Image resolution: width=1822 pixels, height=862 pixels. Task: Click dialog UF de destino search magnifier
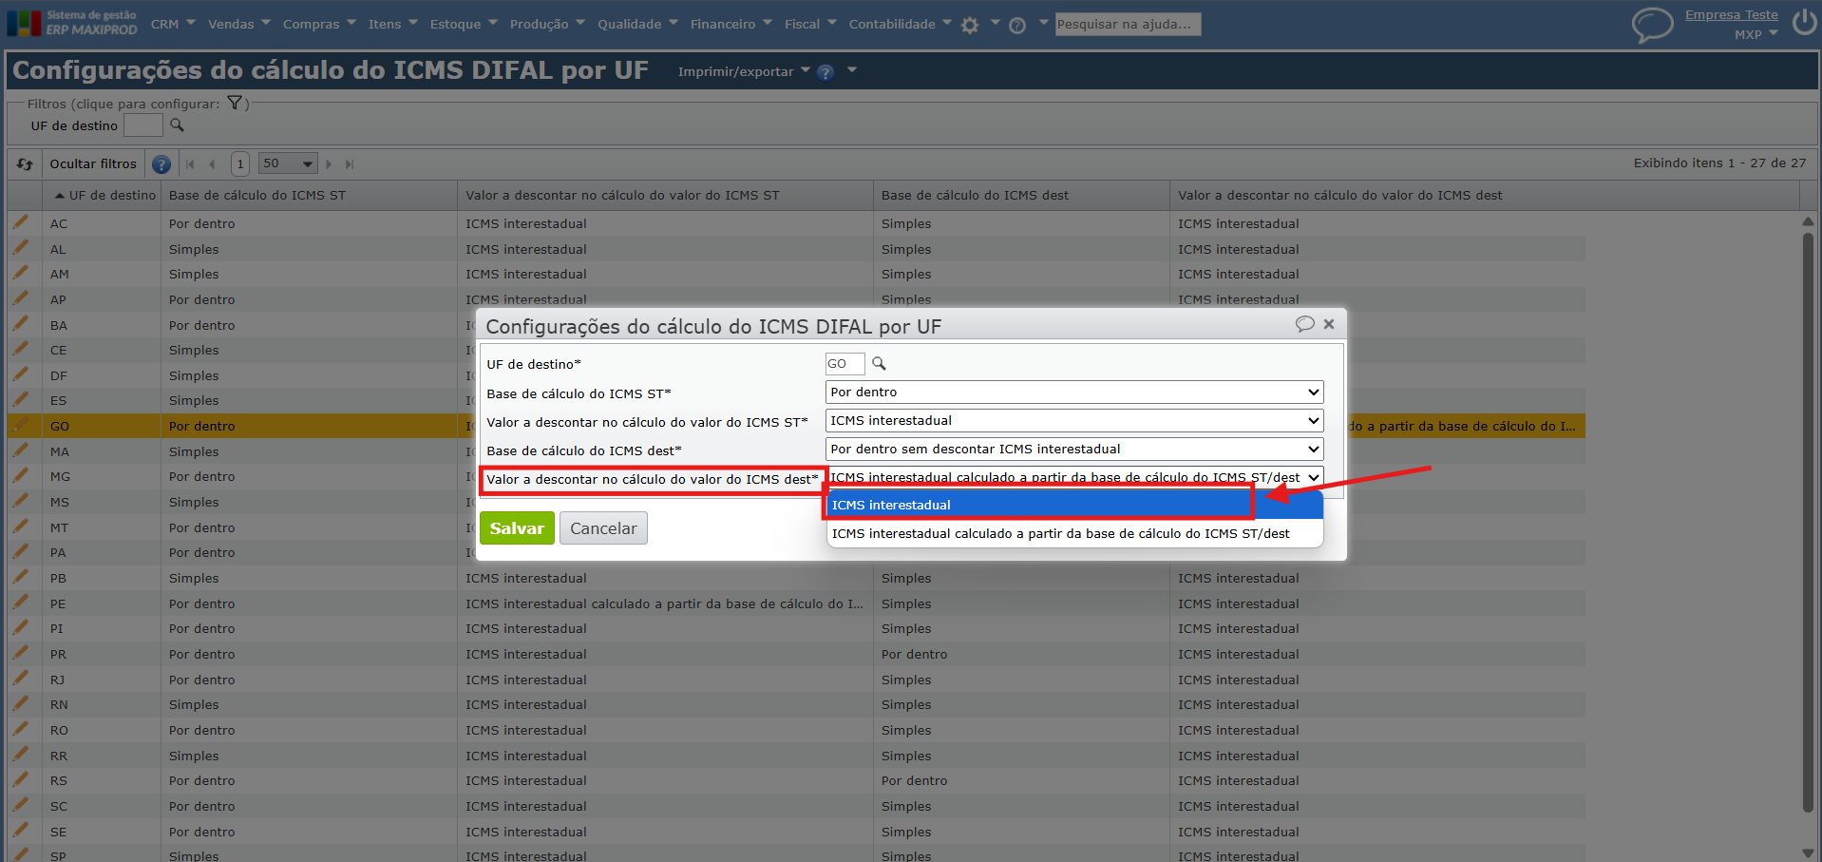click(879, 363)
